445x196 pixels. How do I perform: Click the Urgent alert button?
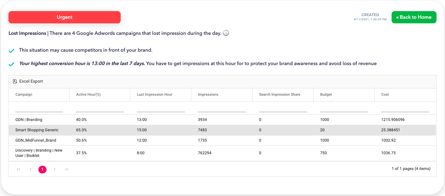(x=65, y=17)
